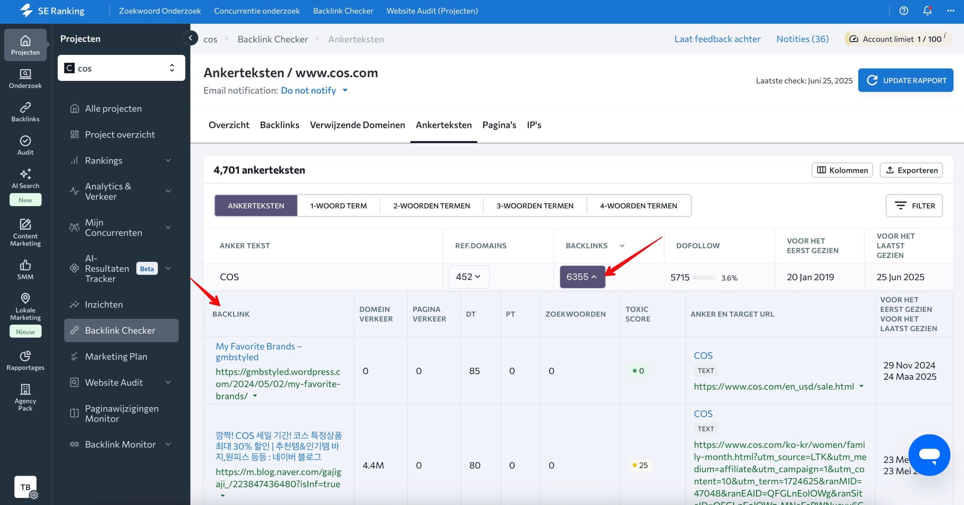Select the 2-WOORDEN TERMEN segment

pyautogui.click(x=432, y=206)
